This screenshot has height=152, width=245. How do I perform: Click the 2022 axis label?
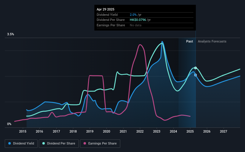click(140, 131)
